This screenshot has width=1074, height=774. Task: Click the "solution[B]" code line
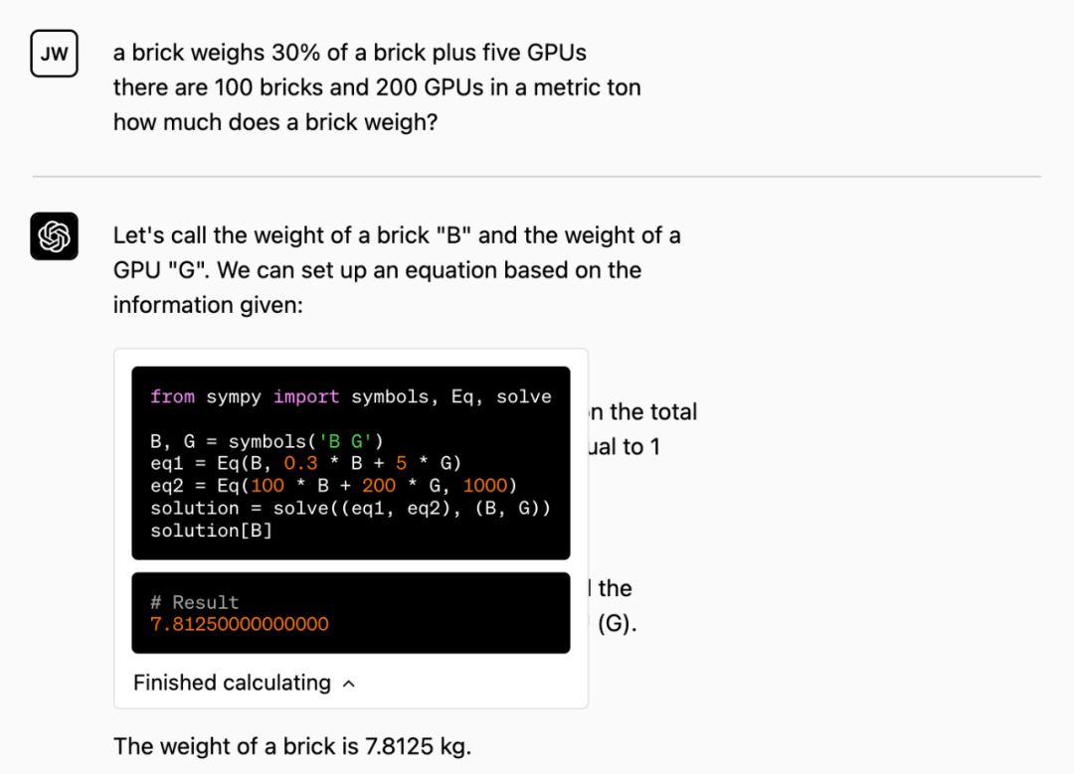coord(211,531)
